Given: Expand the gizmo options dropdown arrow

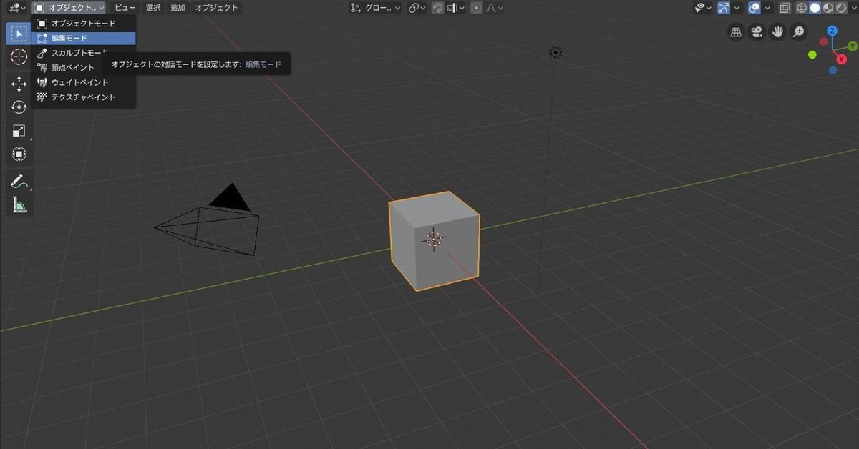Looking at the screenshot, I should (x=737, y=8).
